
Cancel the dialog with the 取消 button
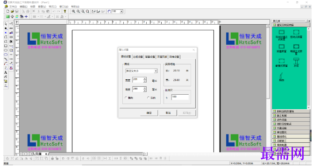tap(168, 113)
